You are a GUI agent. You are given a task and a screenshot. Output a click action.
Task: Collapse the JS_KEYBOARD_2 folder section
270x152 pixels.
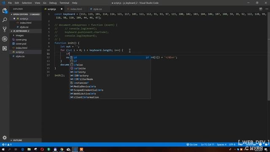25,31
